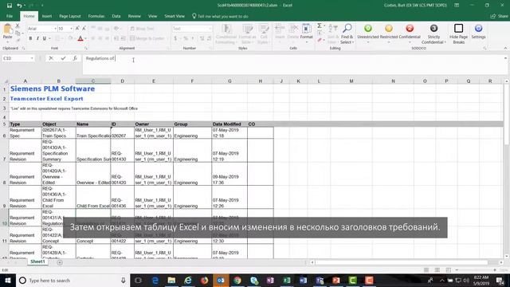This screenshot has height=287, width=510.
Task: Toggle Bold formatting
Action: [30, 38]
